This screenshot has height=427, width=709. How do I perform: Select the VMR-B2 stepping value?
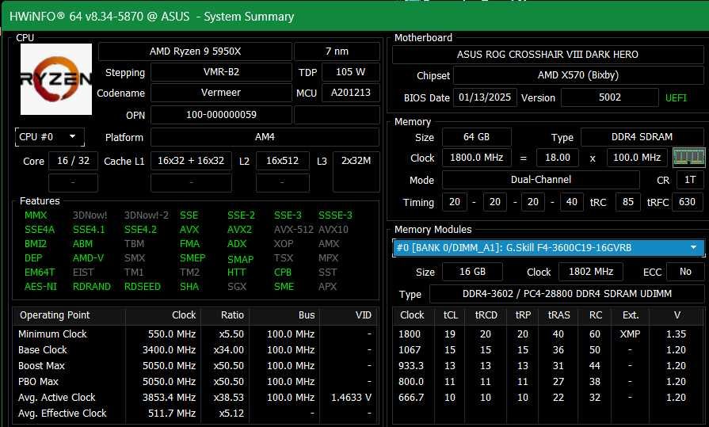221,72
